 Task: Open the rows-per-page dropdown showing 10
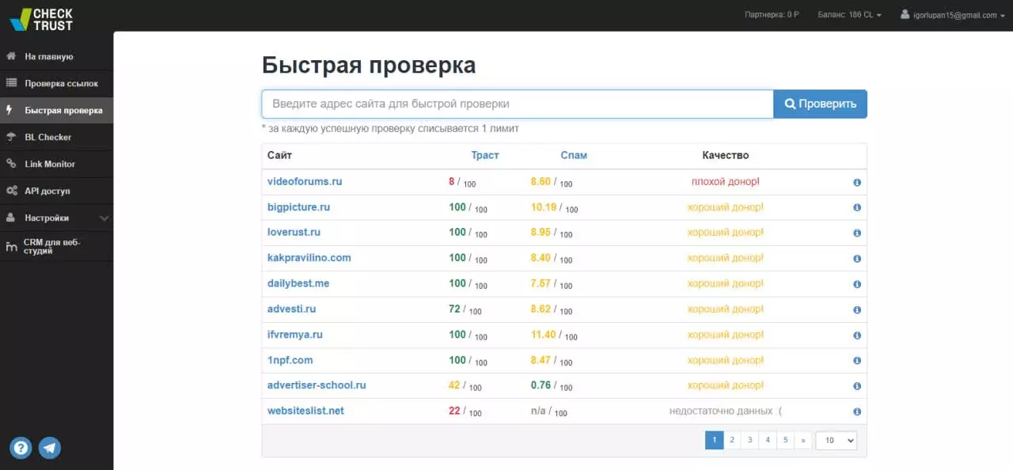pyautogui.click(x=837, y=440)
